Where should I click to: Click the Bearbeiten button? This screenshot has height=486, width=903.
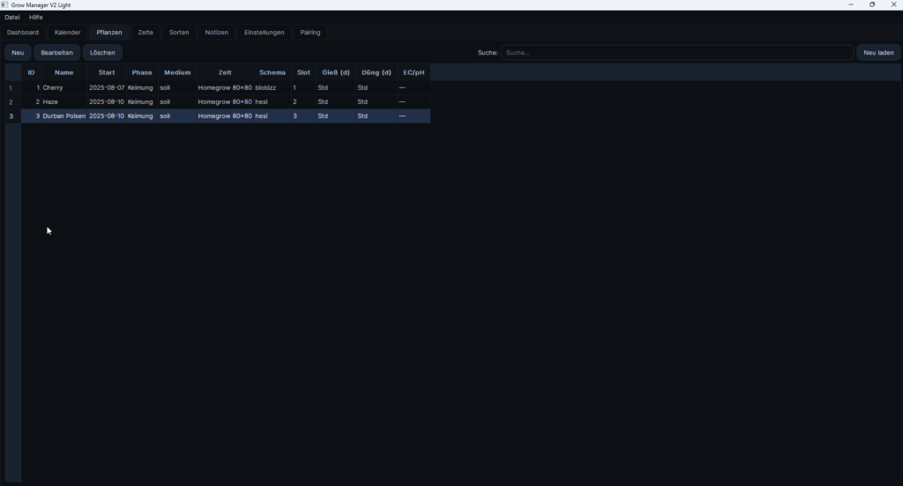click(56, 53)
